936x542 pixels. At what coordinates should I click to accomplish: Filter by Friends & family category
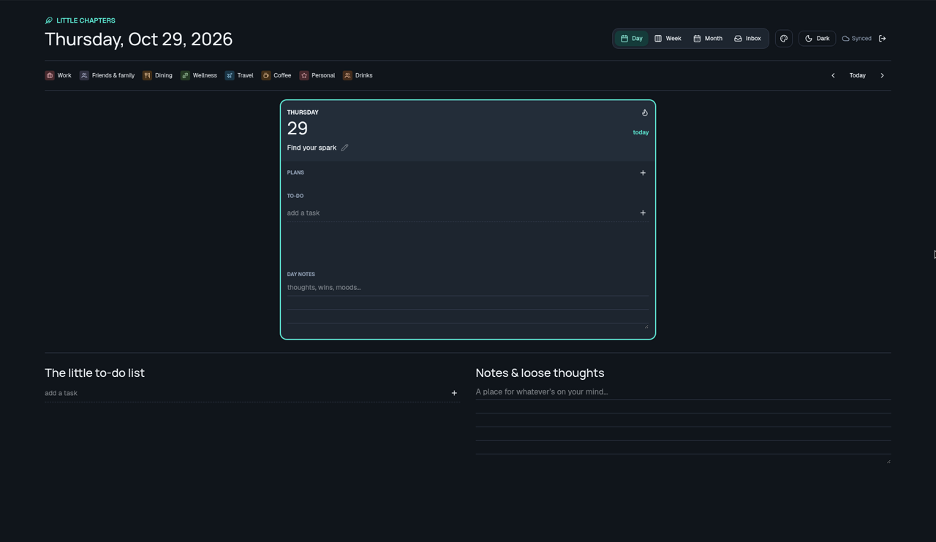[107, 75]
